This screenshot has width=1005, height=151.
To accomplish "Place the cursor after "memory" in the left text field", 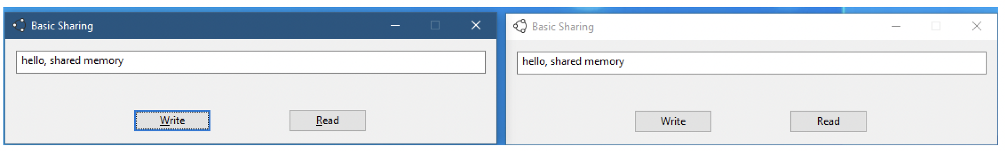I will coord(124,60).
